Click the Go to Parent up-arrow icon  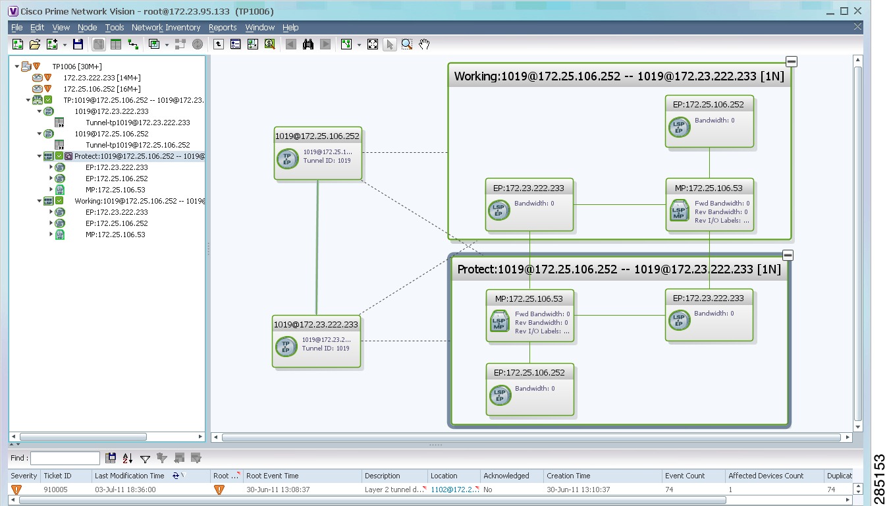pyautogui.click(x=219, y=44)
